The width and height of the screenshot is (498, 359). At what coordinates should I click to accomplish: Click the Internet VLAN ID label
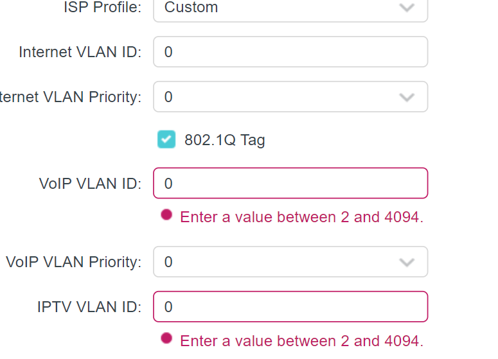[x=80, y=52]
